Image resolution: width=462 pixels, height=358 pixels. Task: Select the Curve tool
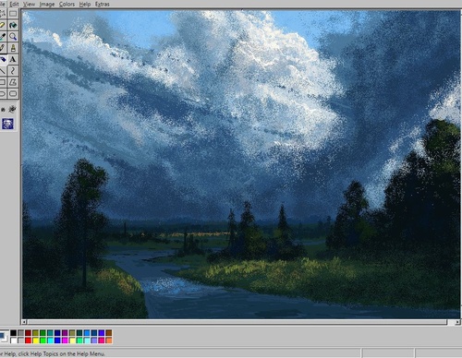coord(13,71)
